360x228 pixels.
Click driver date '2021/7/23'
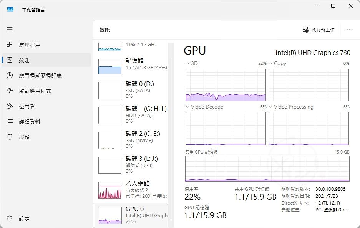click(x=327, y=196)
